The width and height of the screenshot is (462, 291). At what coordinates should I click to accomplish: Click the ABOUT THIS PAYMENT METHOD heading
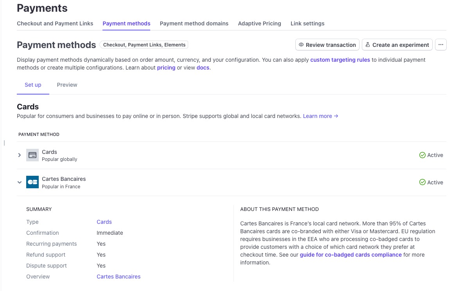279,209
